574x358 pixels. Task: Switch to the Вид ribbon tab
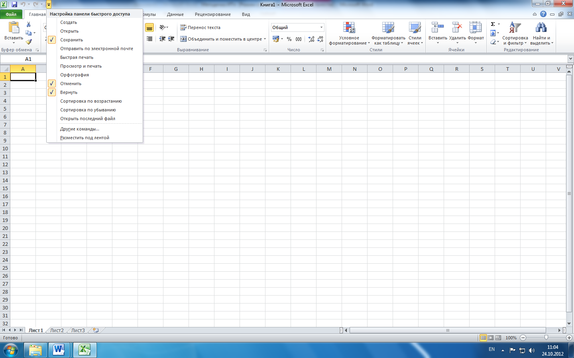pos(246,14)
